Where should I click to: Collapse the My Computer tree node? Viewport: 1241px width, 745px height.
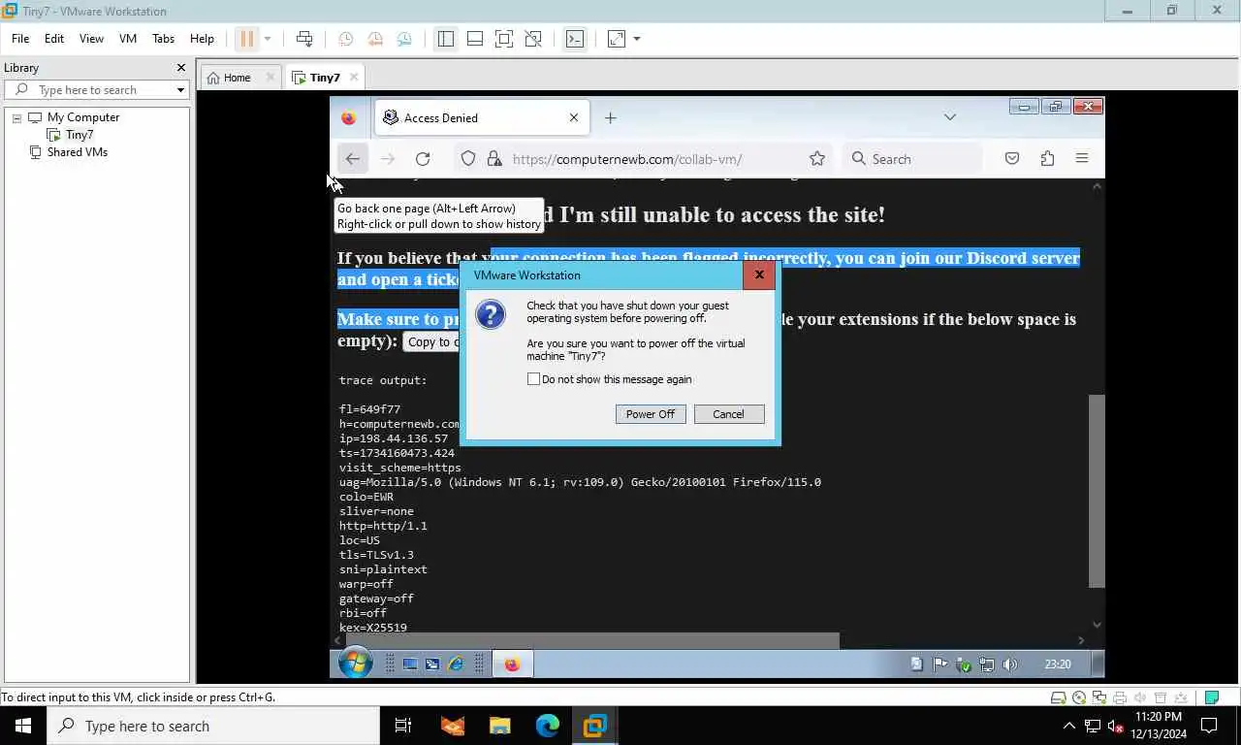(x=16, y=118)
